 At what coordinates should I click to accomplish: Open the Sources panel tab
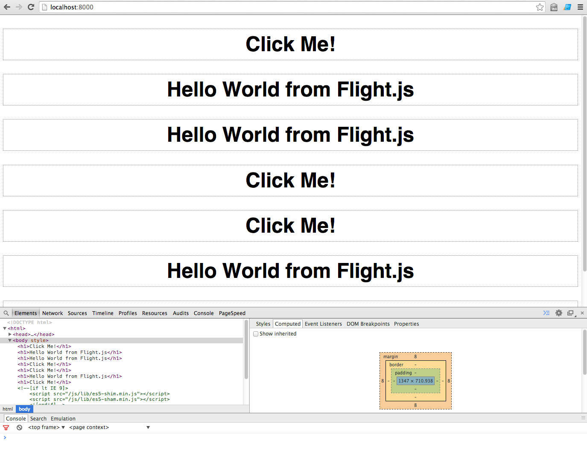pyautogui.click(x=77, y=313)
